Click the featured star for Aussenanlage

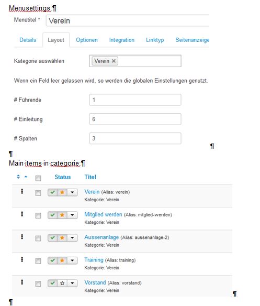pyautogui.click(x=62, y=238)
